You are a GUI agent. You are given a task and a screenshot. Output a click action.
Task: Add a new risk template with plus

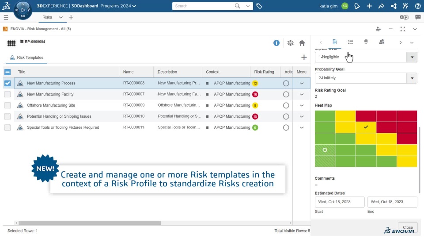(304, 58)
